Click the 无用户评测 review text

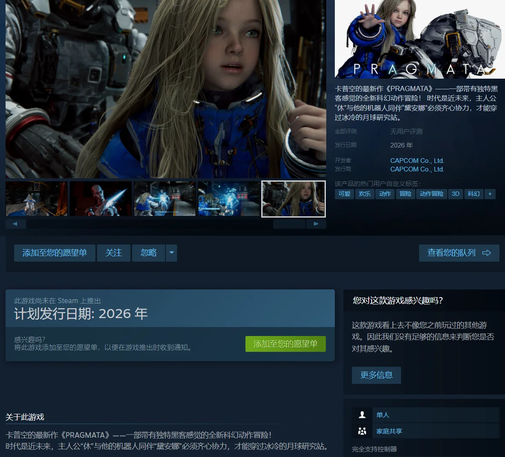click(x=406, y=131)
